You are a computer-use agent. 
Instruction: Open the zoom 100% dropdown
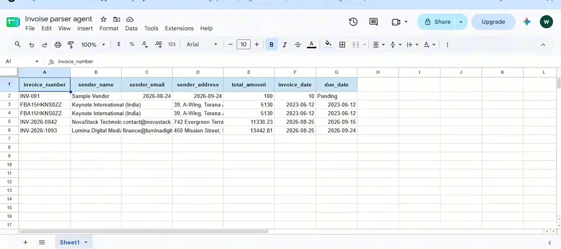(93, 45)
